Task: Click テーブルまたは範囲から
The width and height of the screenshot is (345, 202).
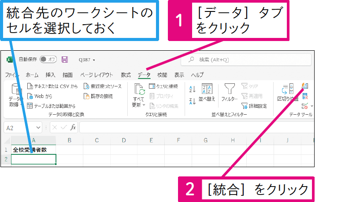Action: click(51, 106)
